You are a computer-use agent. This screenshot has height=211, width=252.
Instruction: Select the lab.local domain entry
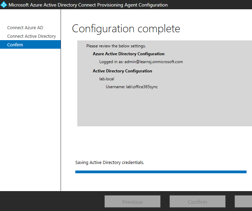106,79
